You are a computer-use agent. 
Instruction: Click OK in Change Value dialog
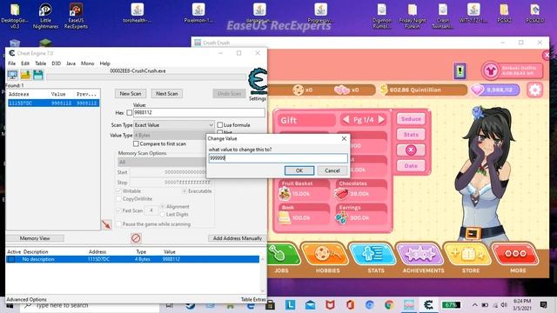coord(299,170)
